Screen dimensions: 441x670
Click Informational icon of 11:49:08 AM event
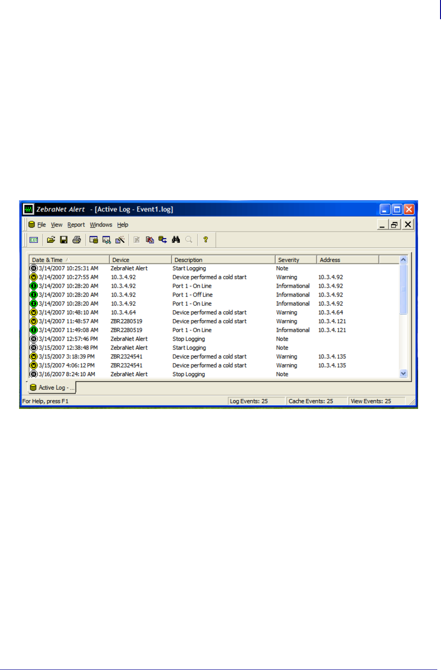pyautogui.click(x=34, y=330)
